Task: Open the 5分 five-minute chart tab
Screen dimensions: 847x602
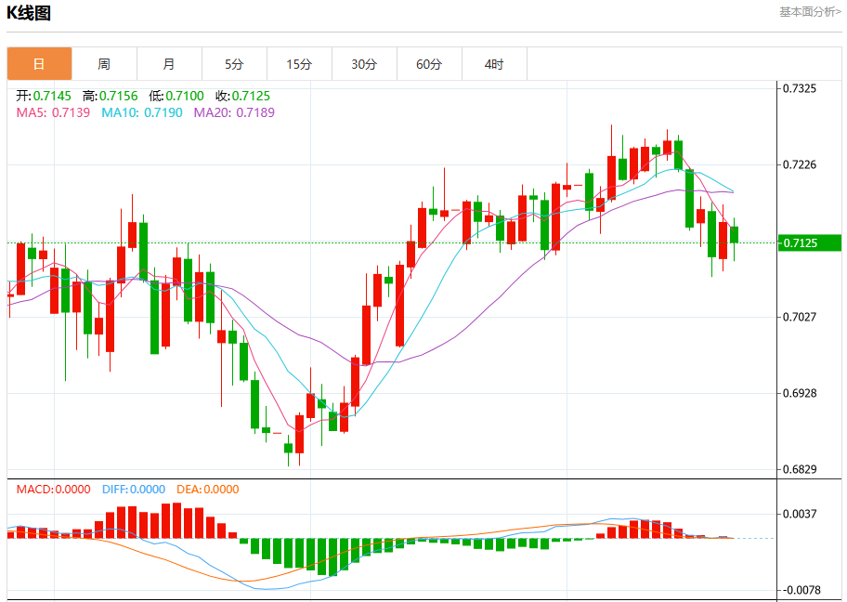Action: point(234,64)
